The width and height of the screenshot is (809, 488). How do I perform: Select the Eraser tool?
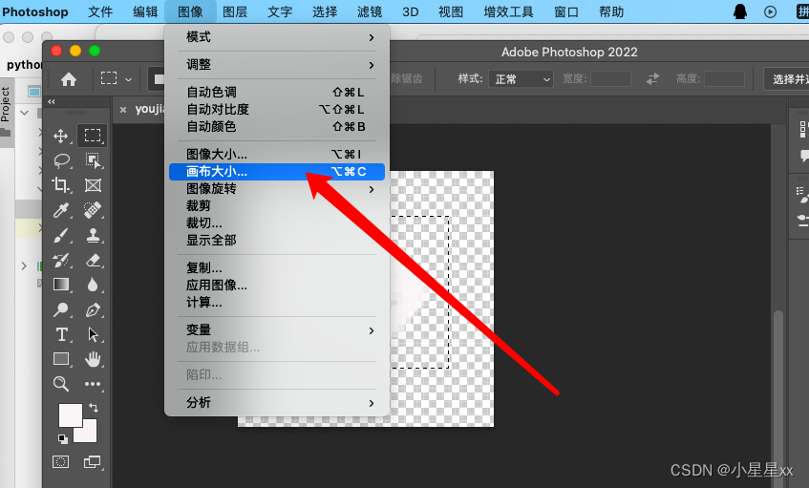pyautogui.click(x=93, y=260)
